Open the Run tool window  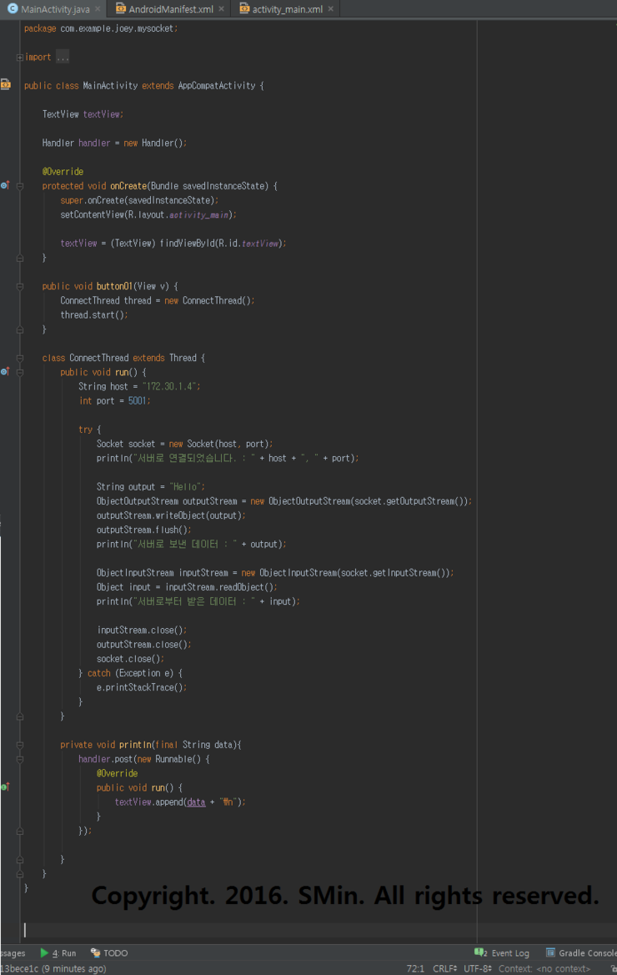click(58, 952)
